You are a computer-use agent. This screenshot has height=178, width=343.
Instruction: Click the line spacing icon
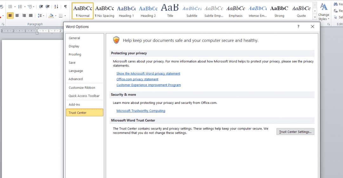coord(40,16)
